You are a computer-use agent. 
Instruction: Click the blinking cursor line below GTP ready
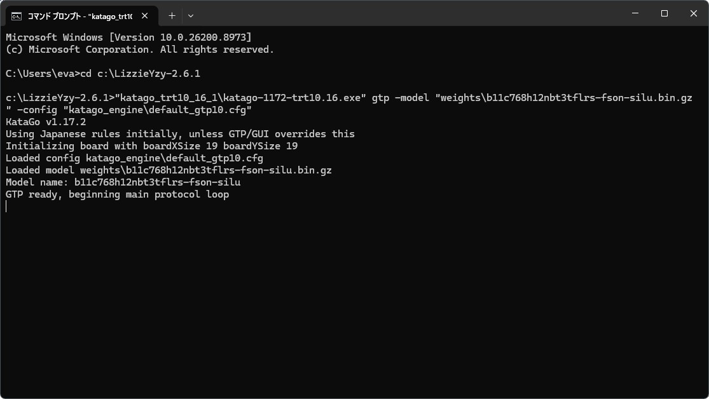[6, 206]
